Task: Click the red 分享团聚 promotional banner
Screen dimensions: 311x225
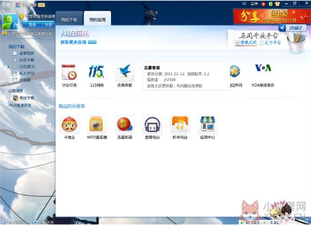Action: [x=272, y=16]
